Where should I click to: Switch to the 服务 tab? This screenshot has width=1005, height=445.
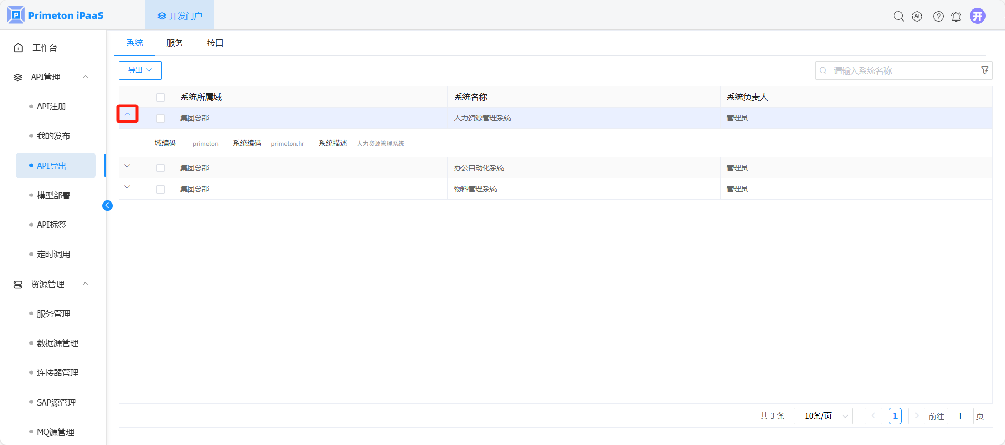[x=174, y=43]
